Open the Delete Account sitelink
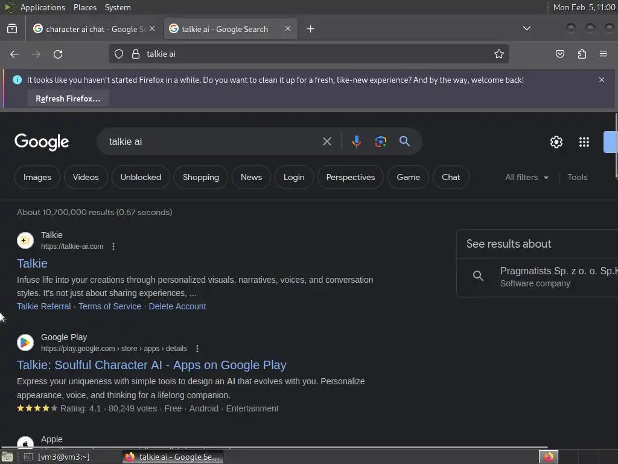The height and width of the screenshot is (464, 618). (x=177, y=306)
